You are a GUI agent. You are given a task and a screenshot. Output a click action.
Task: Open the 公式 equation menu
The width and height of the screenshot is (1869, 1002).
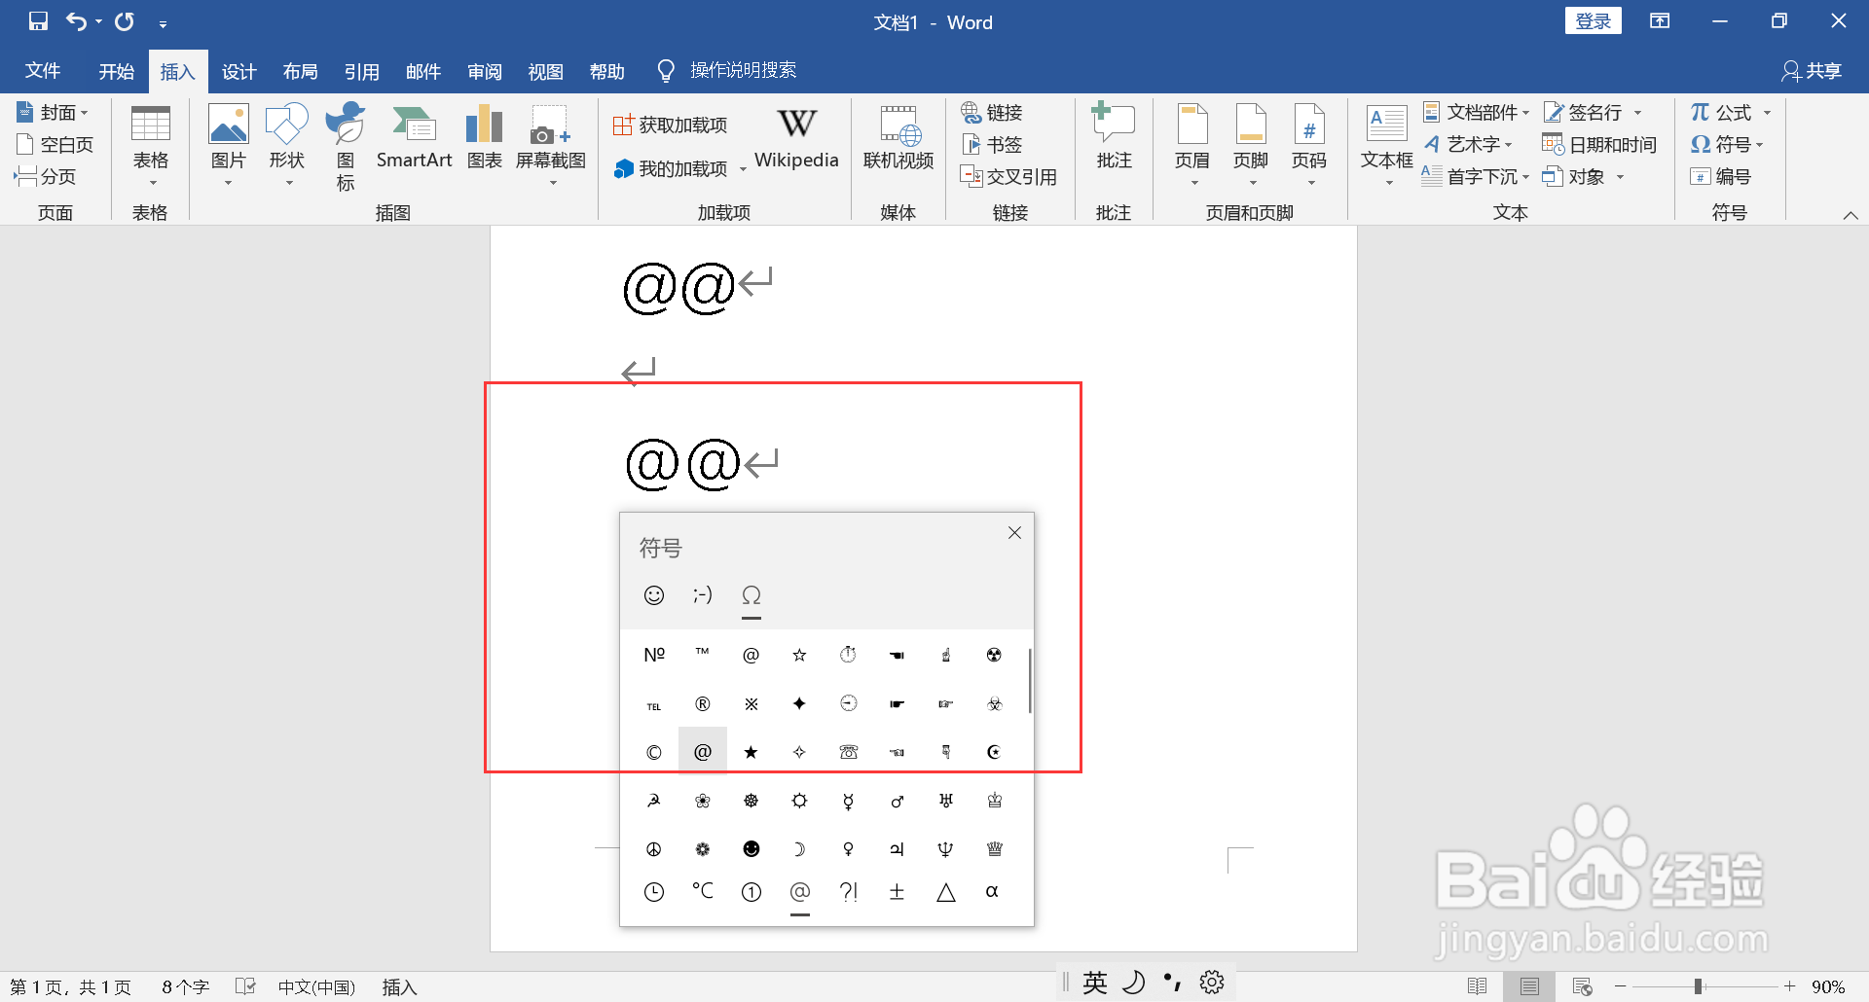click(x=1732, y=113)
